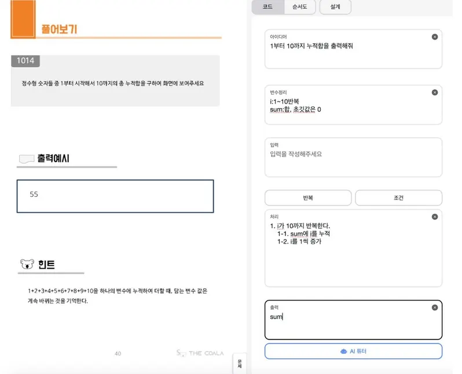Viewport: 462px width, 374px height.
Task: Toggle the 문제 side panel tab
Action: [240, 364]
